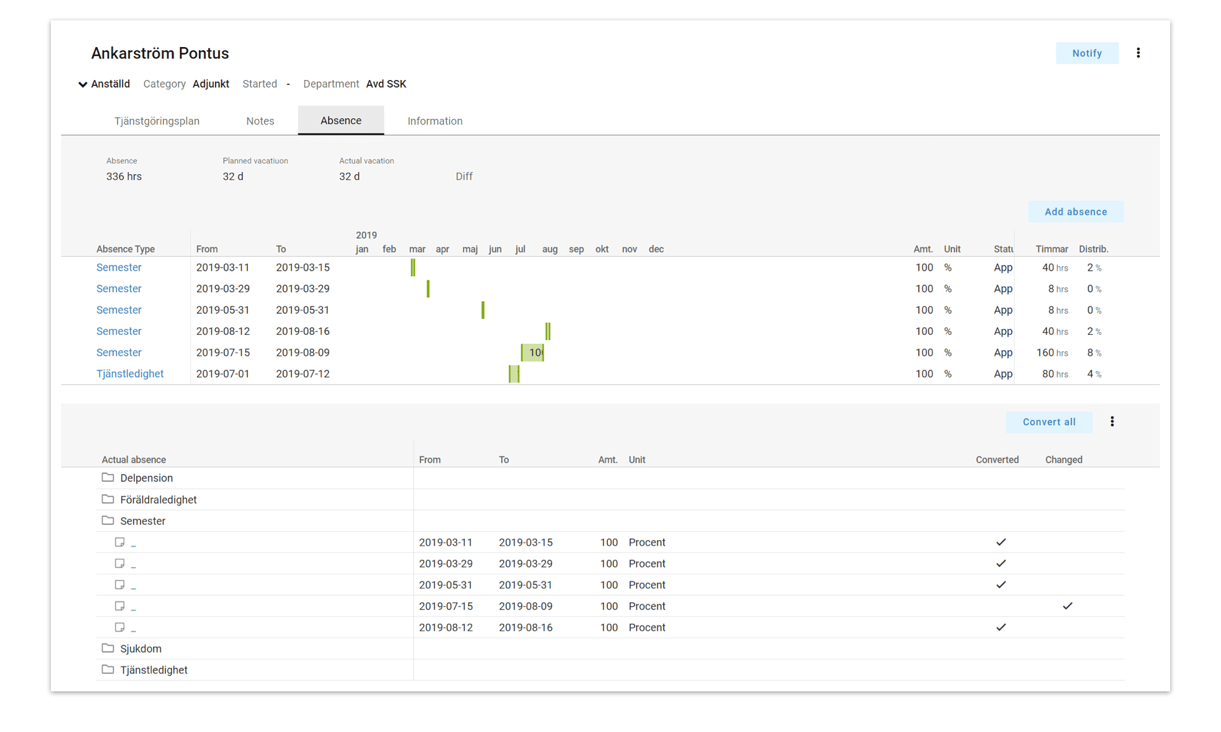
Task: Toggle the Converted checkmark for 2019-03-11
Action: tap(1001, 542)
